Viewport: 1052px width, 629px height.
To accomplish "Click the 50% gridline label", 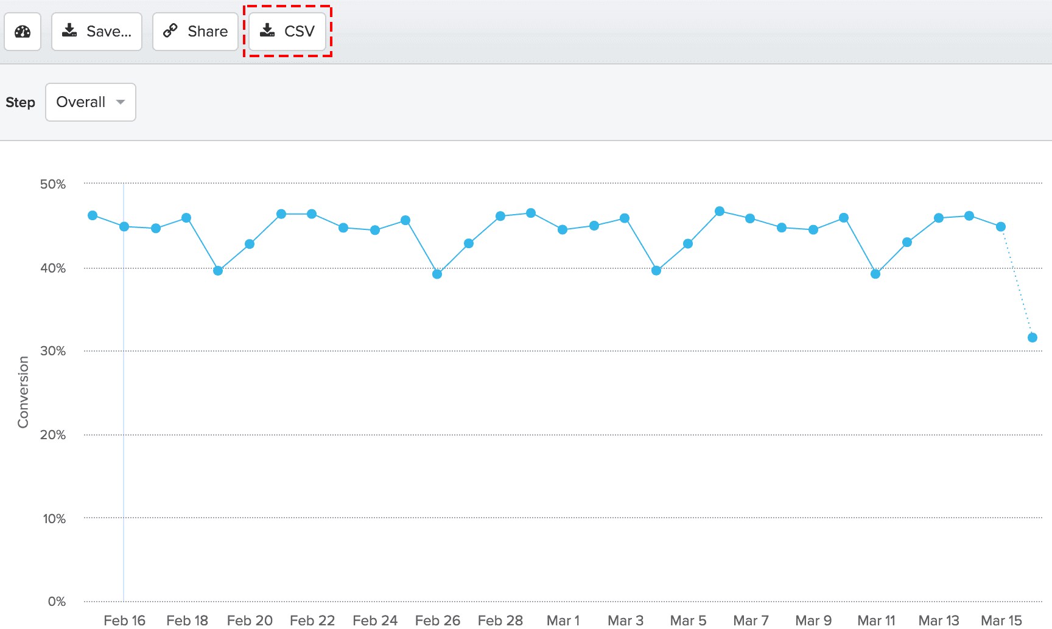I will tap(54, 184).
